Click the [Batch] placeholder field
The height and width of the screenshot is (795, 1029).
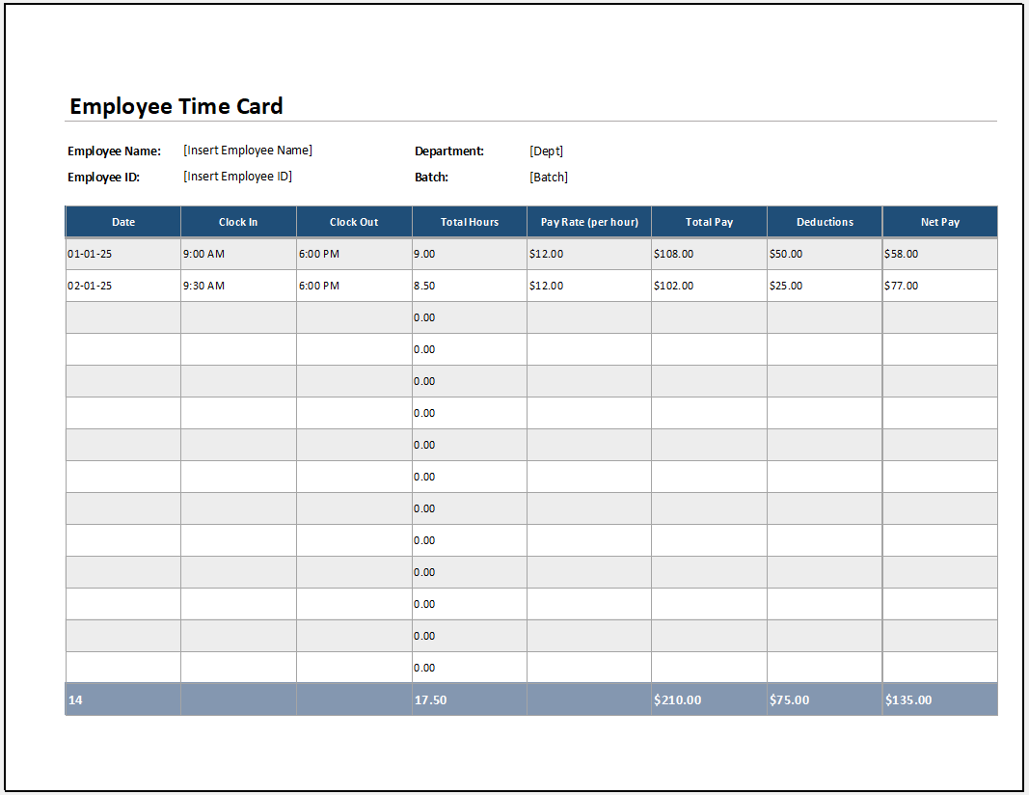(x=547, y=177)
